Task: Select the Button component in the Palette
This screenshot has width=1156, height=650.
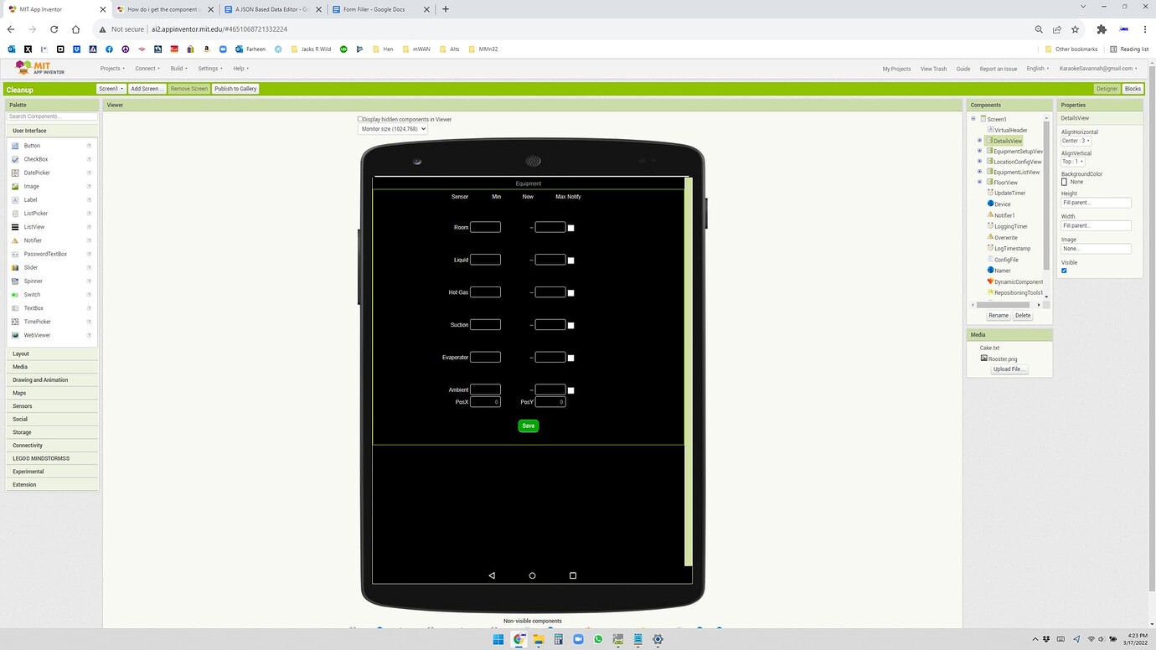Action: [32, 145]
